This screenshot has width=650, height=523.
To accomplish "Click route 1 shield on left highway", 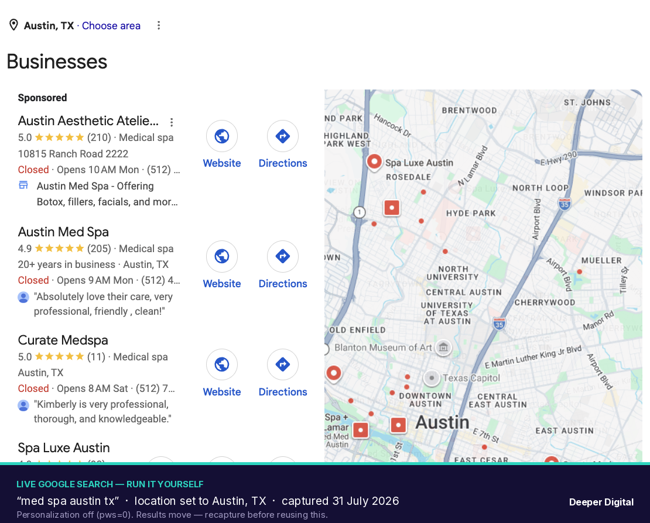I will pyautogui.click(x=360, y=212).
